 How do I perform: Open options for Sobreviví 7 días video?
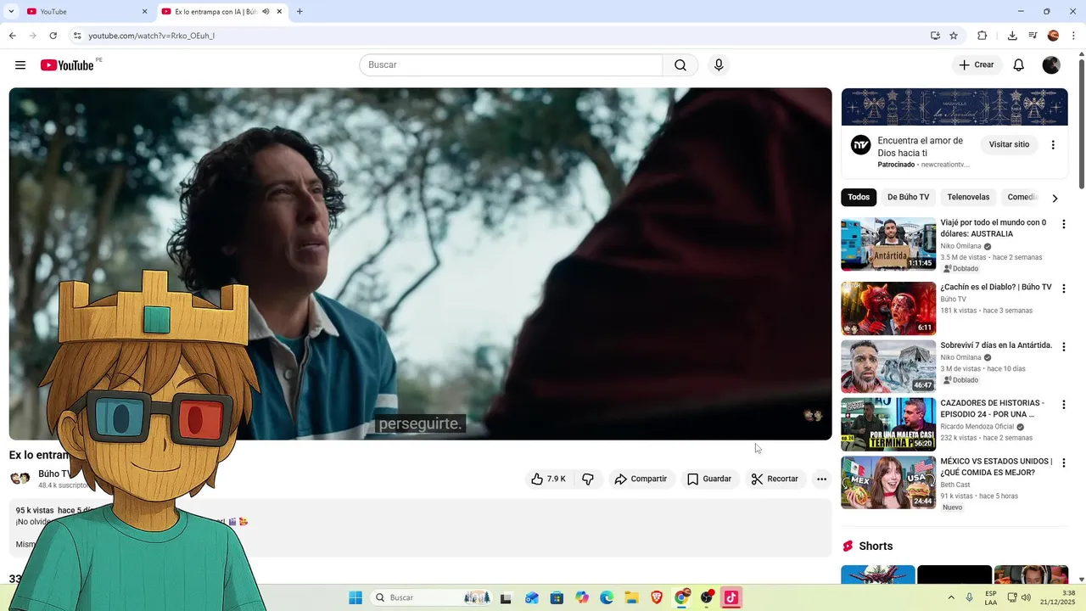tap(1063, 347)
